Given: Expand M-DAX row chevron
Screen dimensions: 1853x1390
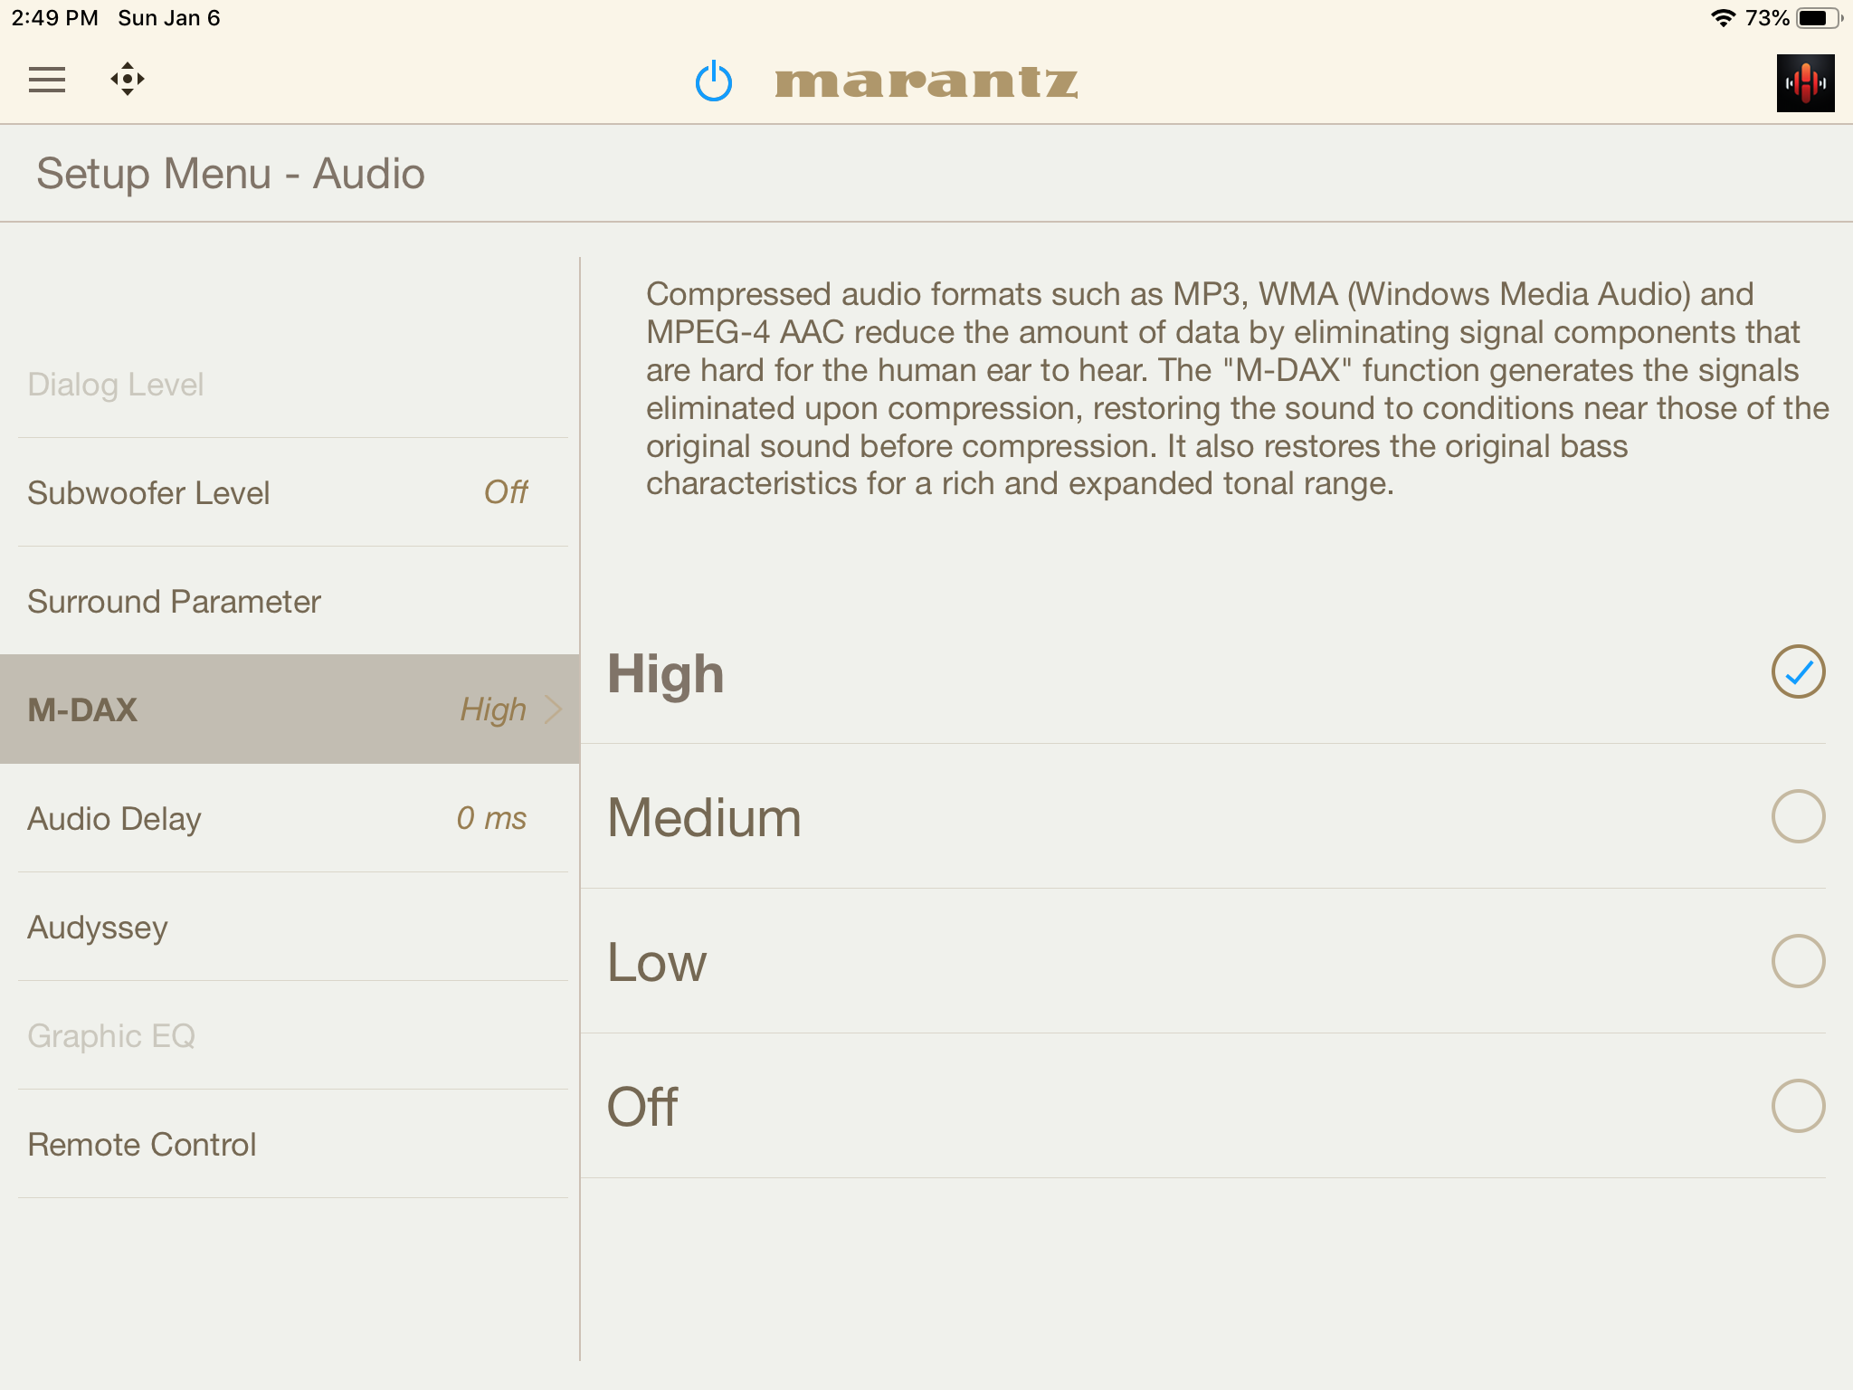Looking at the screenshot, I should (x=553, y=709).
